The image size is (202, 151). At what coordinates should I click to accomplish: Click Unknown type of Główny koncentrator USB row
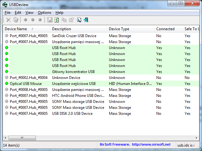click(117, 72)
